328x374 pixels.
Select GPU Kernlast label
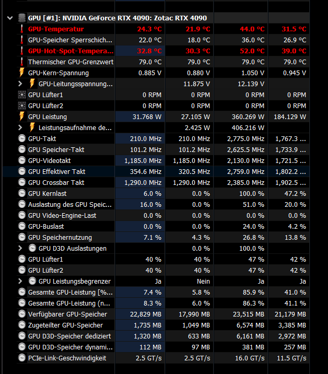pyautogui.click(x=47, y=194)
